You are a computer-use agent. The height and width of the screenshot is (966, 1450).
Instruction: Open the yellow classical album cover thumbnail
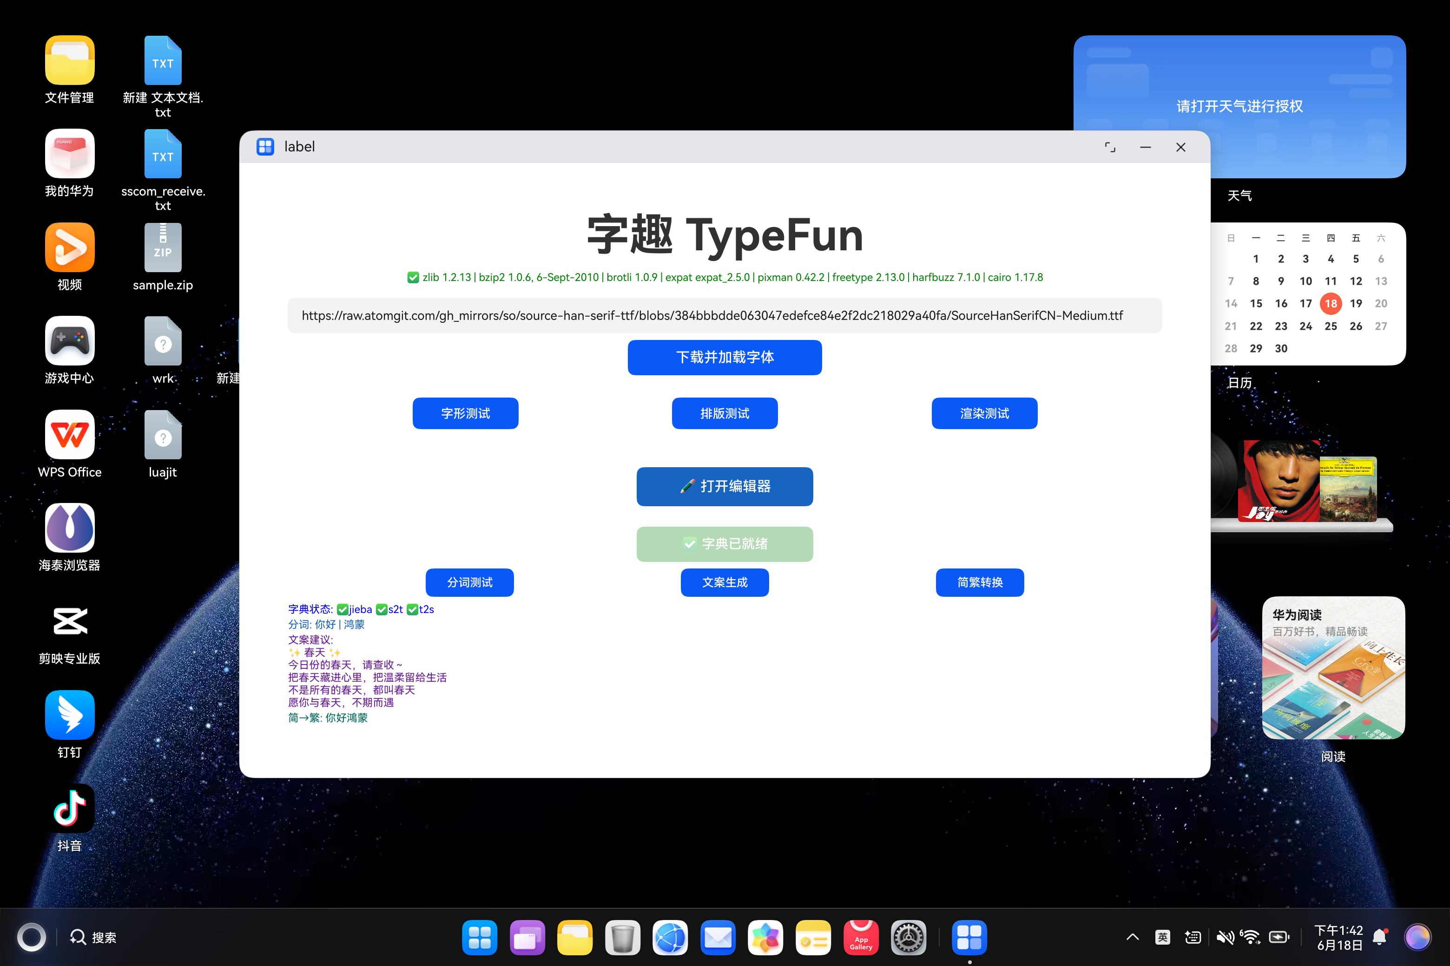pyautogui.click(x=1348, y=489)
